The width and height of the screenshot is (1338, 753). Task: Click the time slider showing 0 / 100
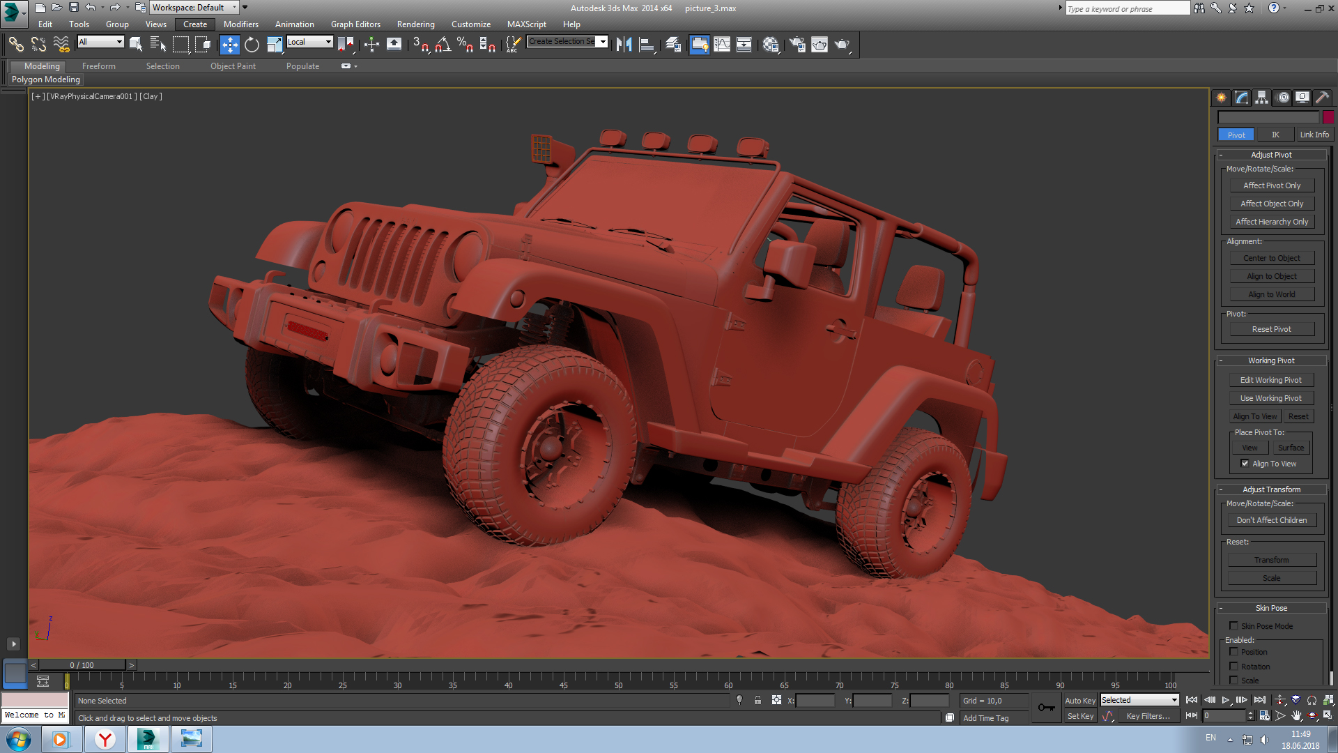coord(82,665)
